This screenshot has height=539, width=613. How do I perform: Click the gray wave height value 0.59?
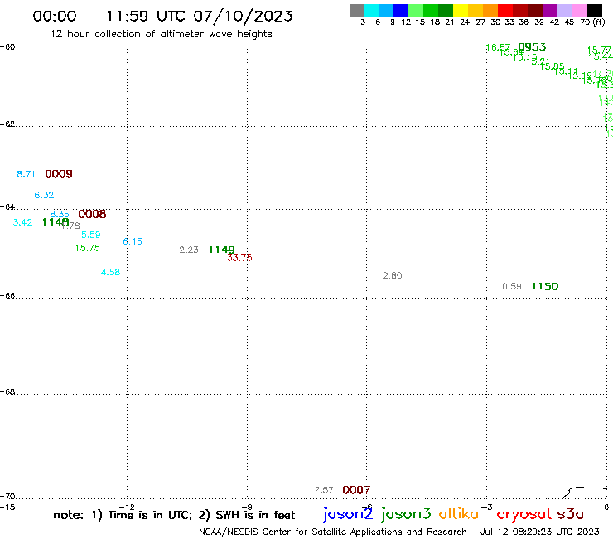point(512,287)
